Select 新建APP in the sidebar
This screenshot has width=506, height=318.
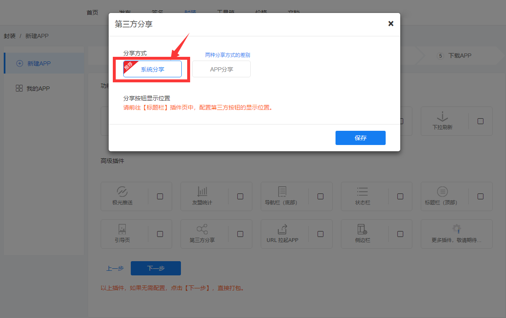(x=39, y=64)
